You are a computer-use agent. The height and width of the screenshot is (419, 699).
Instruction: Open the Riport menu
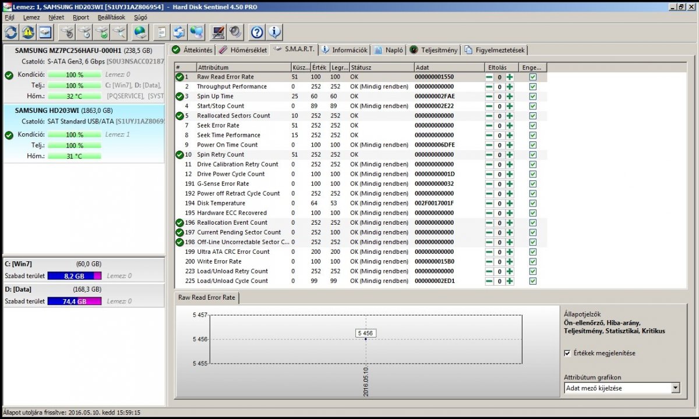(81, 17)
